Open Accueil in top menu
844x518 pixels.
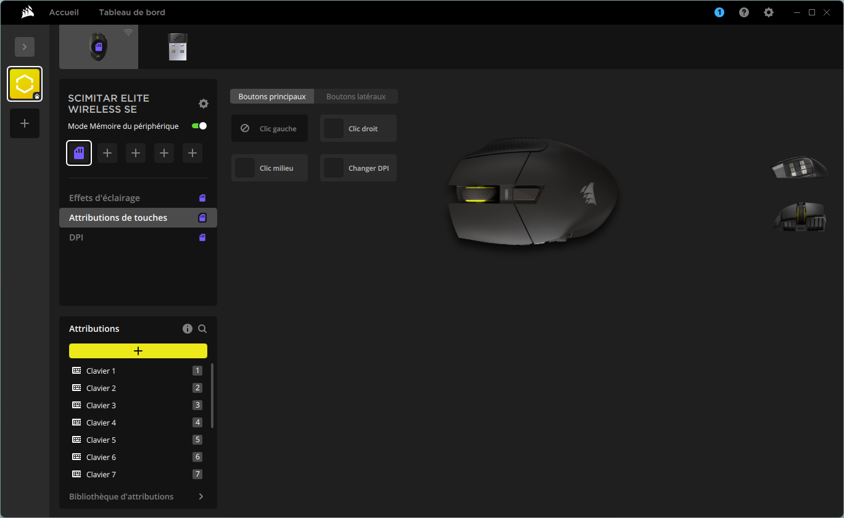pyautogui.click(x=64, y=12)
